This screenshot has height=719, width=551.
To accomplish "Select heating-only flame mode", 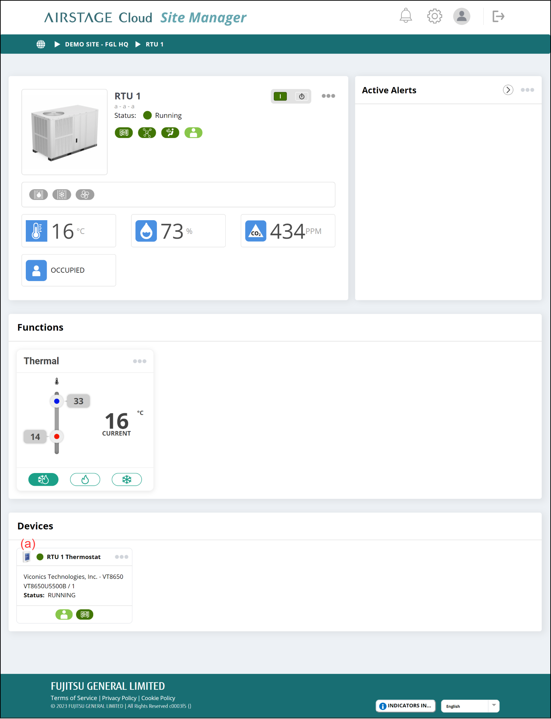I will (x=85, y=480).
